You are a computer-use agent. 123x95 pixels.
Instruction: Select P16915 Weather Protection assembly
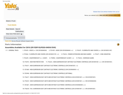(33, 62)
